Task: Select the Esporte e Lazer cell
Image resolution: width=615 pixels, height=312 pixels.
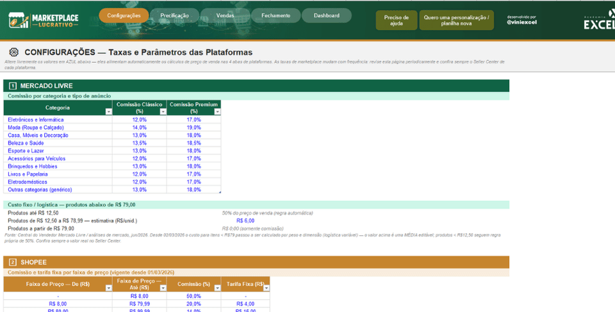Action: point(58,151)
